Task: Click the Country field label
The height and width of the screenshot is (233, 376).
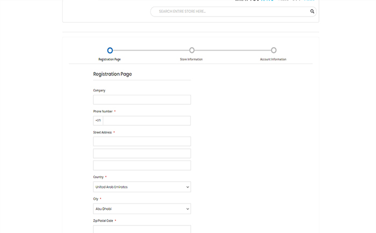Action: coord(98,177)
